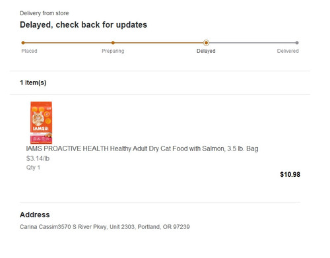Click the Address section heading
330x258 pixels.
(x=35, y=214)
